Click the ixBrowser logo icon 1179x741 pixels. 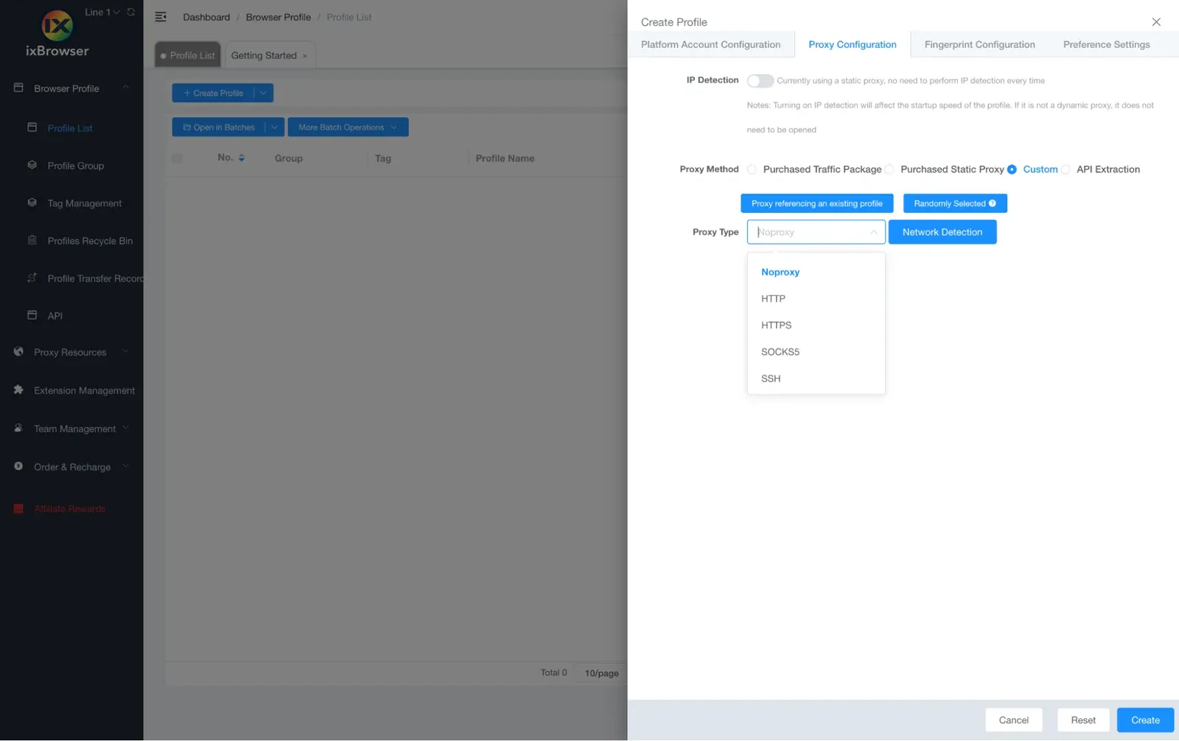(x=57, y=26)
